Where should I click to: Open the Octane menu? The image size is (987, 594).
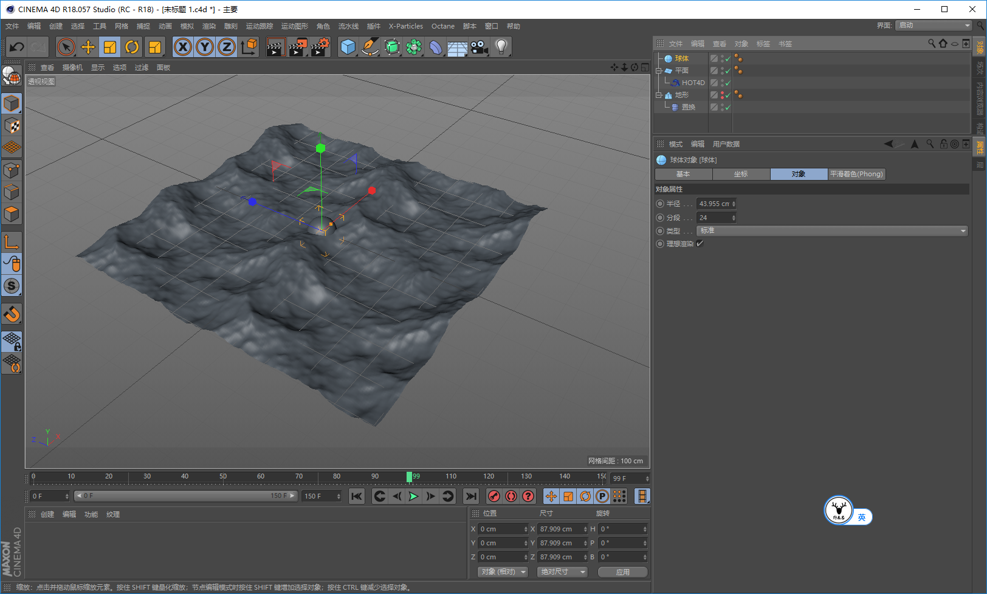point(443,26)
